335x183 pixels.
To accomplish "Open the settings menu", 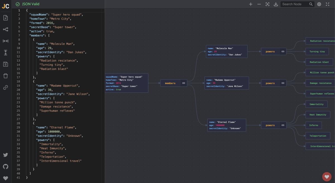I will [319, 4].
